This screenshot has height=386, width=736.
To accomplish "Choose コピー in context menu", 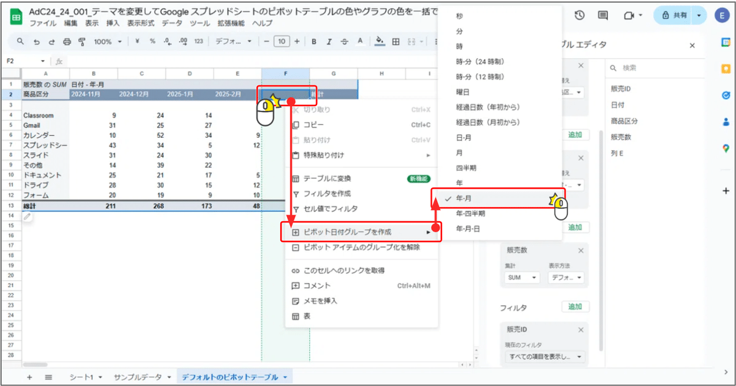I will (x=362, y=124).
